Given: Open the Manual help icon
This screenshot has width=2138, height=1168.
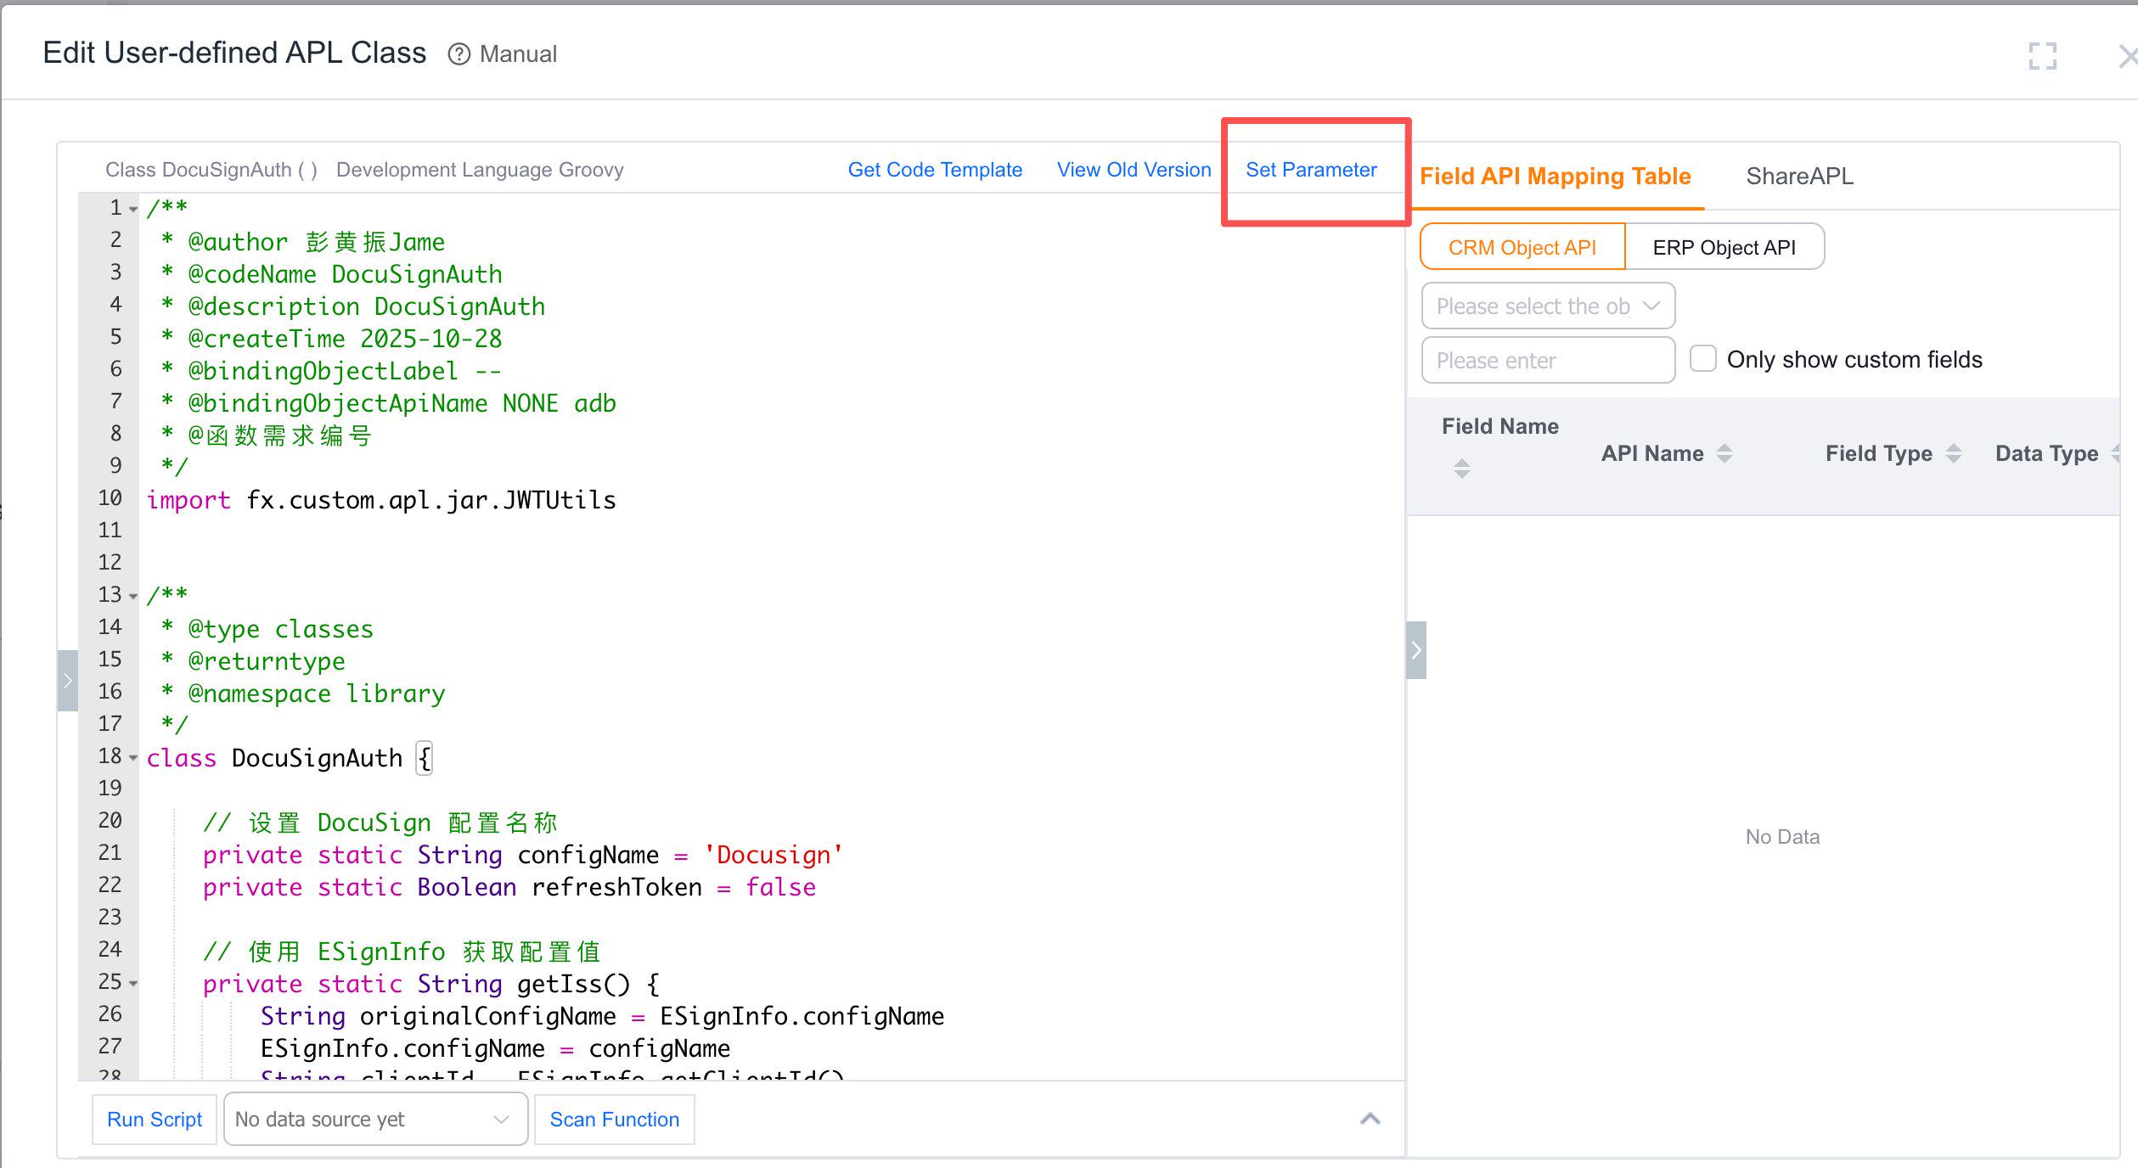Looking at the screenshot, I should pyautogui.click(x=459, y=54).
